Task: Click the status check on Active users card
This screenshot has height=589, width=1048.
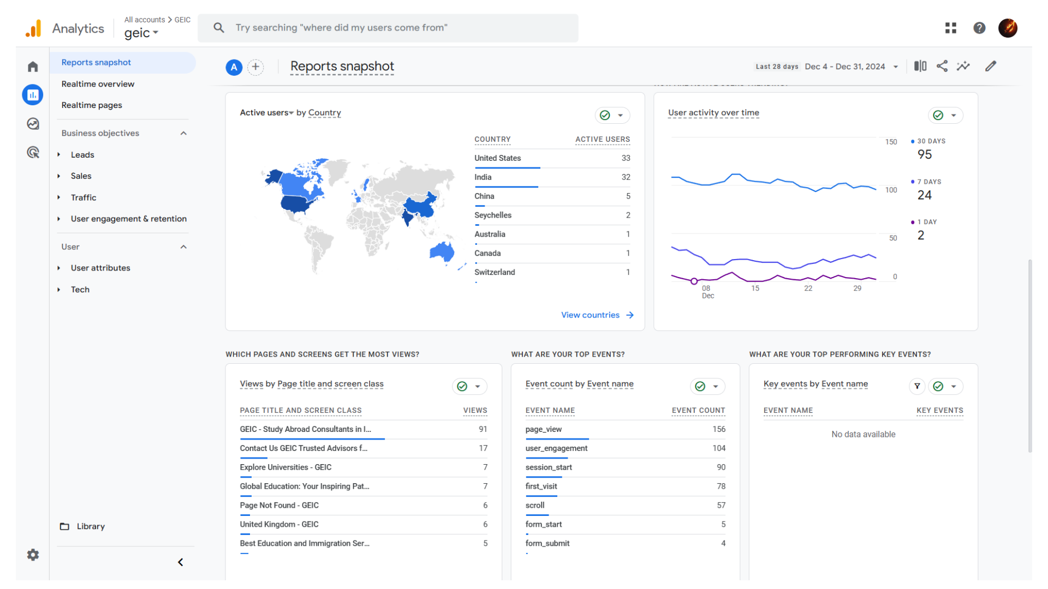Action: pos(605,115)
